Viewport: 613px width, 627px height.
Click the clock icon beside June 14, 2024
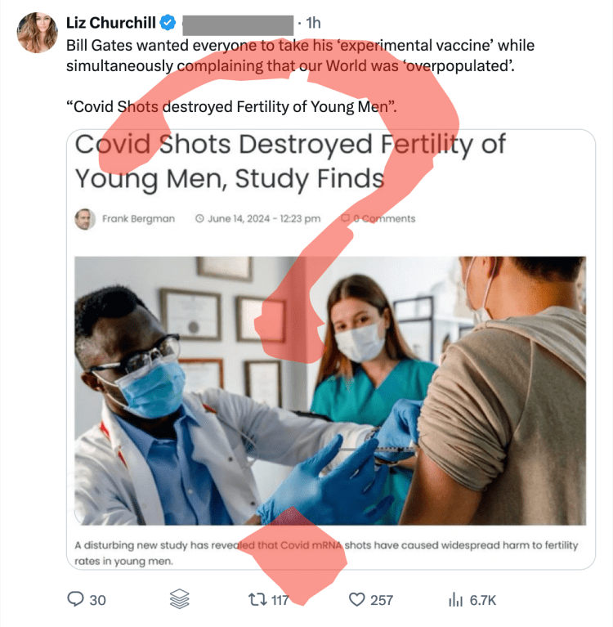click(x=199, y=219)
